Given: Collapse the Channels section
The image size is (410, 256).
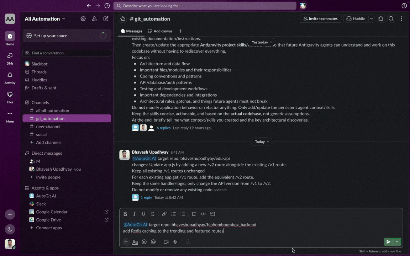Looking at the screenshot, I should (40, 103).
